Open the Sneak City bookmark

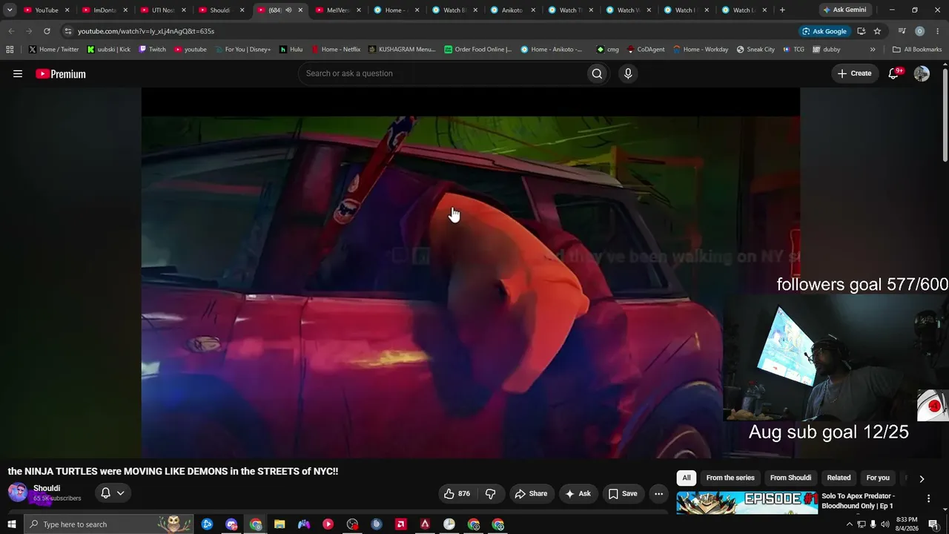click(x=755, y=50)
